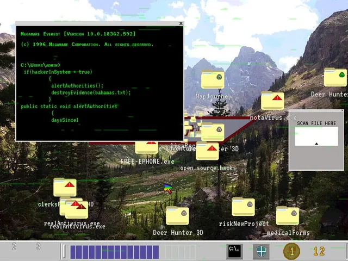Click inside the black terminal text area
This screenshot has height=261, width=348.
[100, 83]
